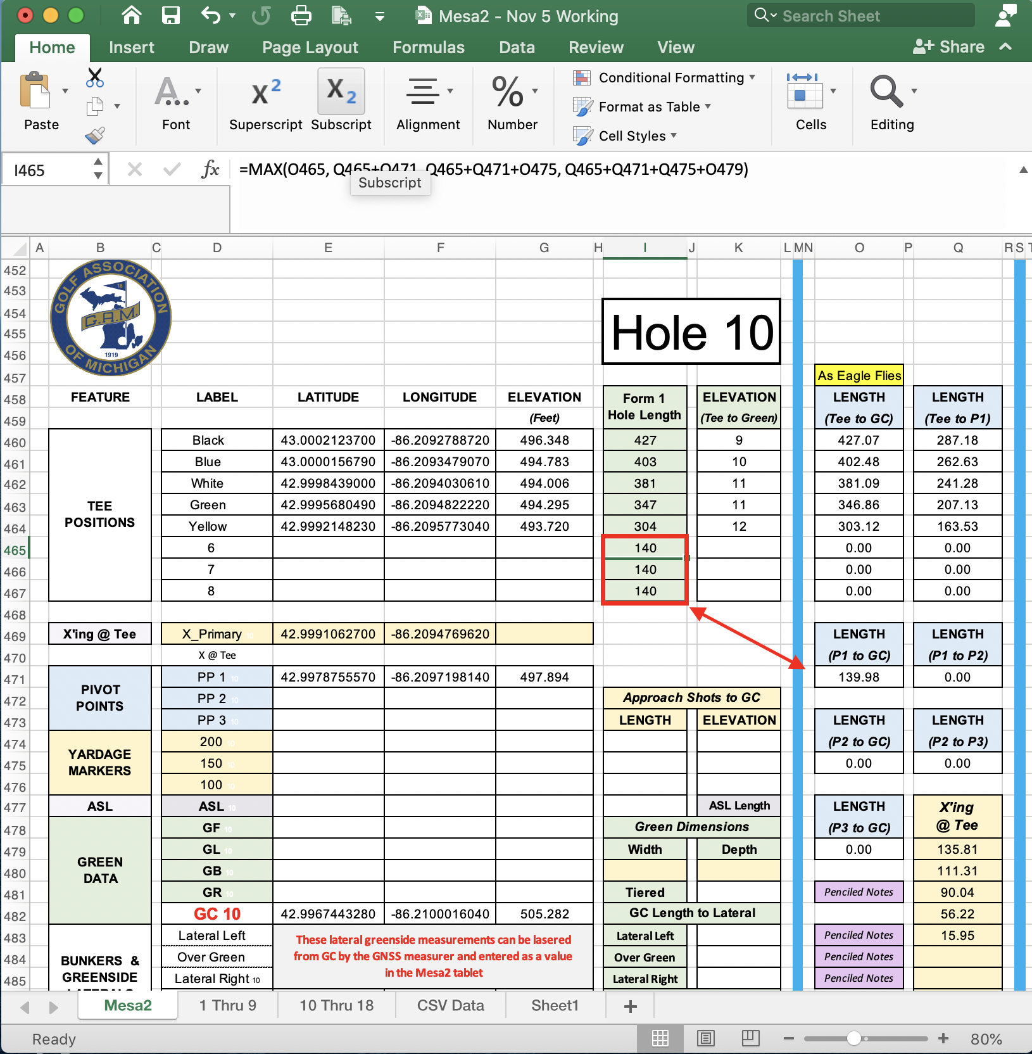Open the Paste clipboard icon
The height and width of the screenshot is (1054, 1032).
(36, 90)
